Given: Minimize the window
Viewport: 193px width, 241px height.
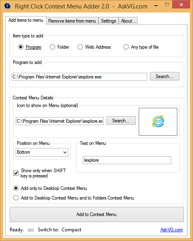Looking at the screenshot, I should tap(156, 6).
